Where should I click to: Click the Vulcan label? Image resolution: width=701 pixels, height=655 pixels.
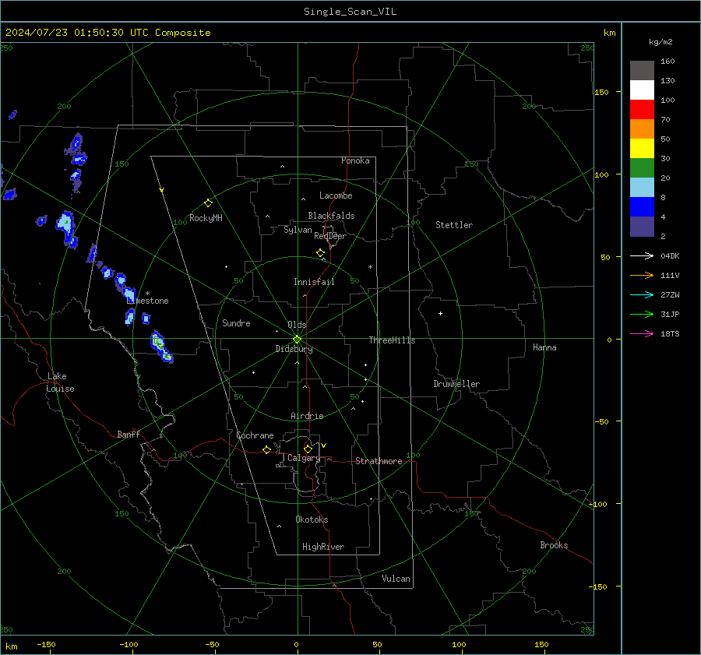coord(396,579)
